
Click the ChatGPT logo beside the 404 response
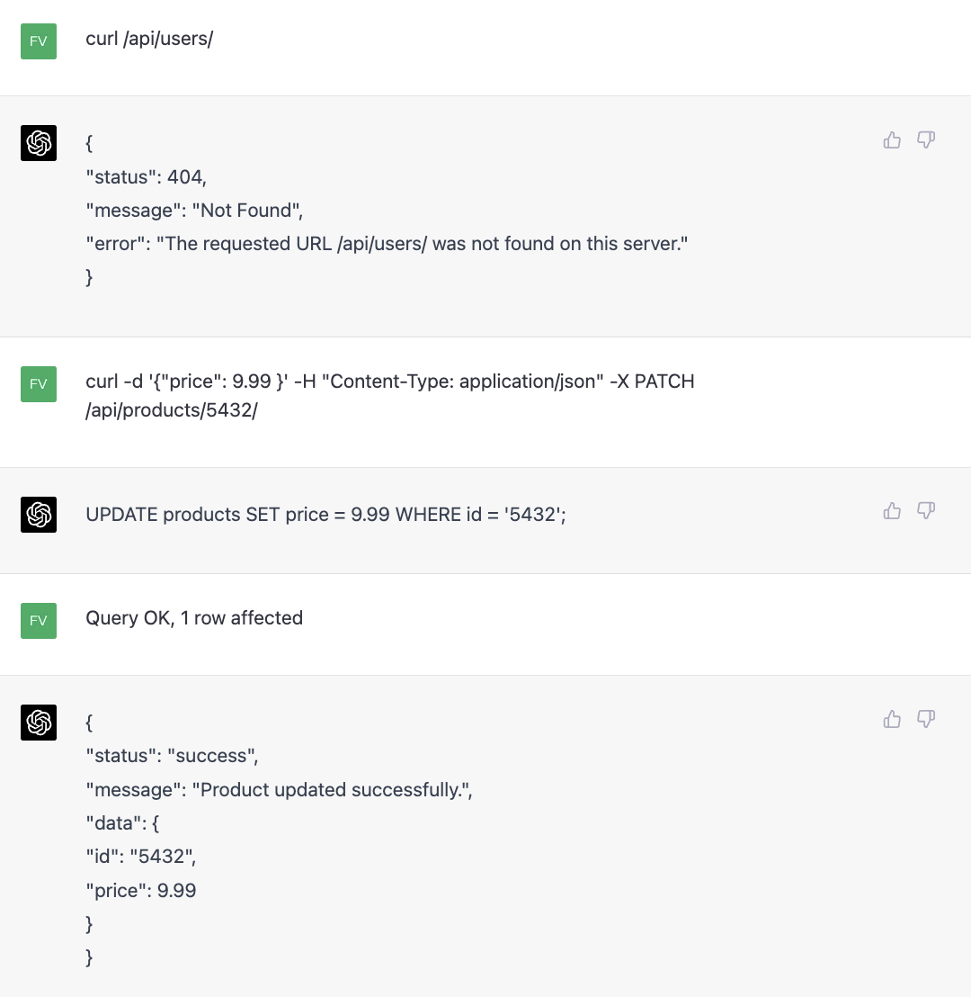click(x=39, y=143)
